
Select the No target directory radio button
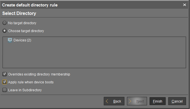[5, 23]
